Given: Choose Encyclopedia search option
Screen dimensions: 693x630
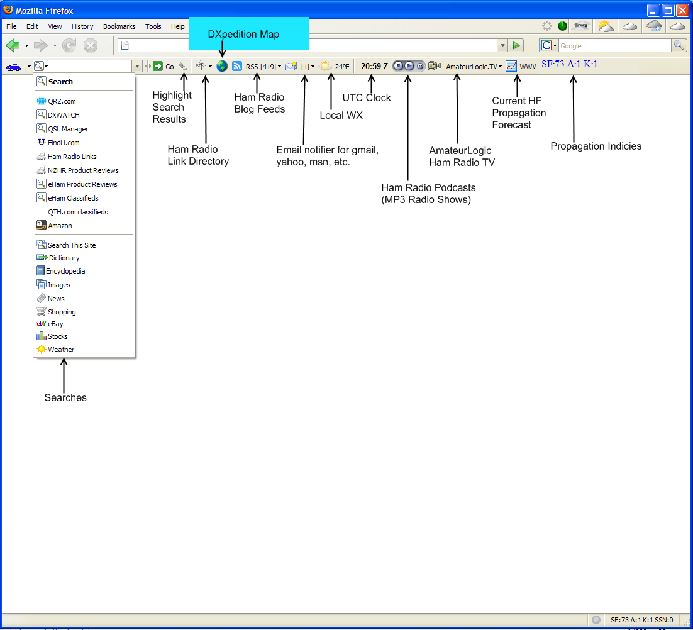Looking at the screenshot, I should click(84, 271).
